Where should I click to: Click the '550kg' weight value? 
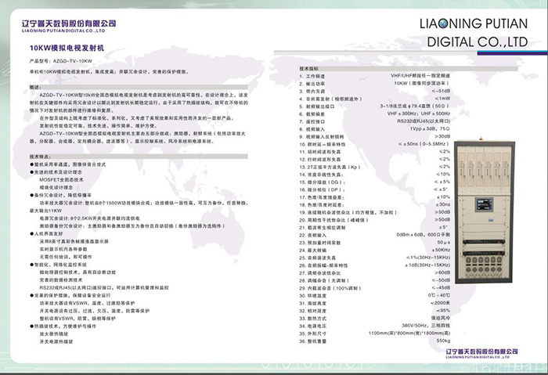444,341
